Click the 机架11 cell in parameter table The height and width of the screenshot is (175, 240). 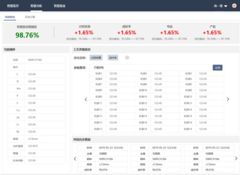pyautogui.click(x=98, y=103)
